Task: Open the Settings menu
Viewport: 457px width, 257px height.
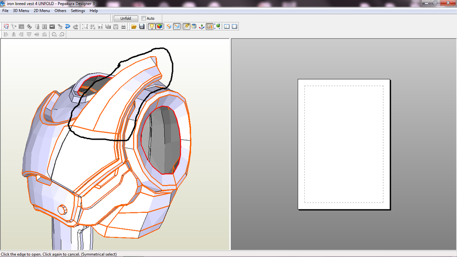Action: click(78, 11)
